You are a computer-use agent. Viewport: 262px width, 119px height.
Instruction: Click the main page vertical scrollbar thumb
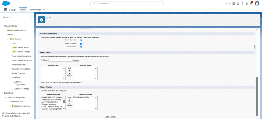[x=257, y=96]
